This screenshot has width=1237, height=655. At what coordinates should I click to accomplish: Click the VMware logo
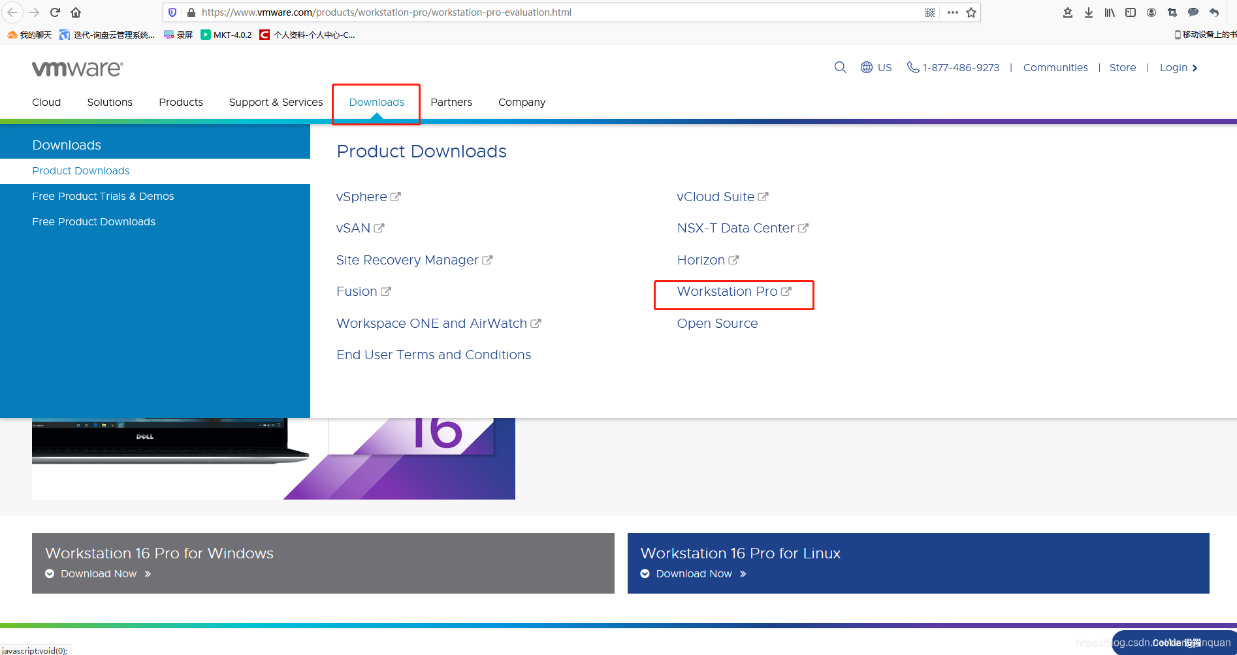pyautogui.click(x=78, y=69)
